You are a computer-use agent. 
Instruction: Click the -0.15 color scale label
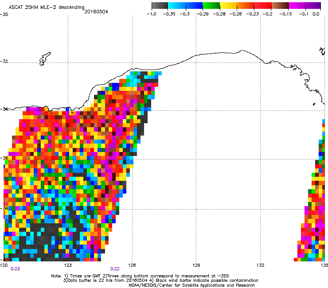285,14
